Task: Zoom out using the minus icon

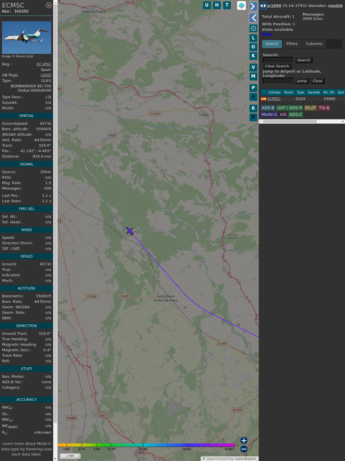Action: click(244, 449)
